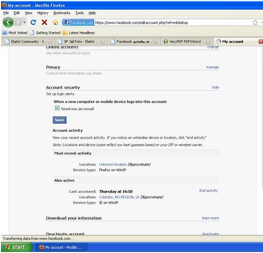Stop loading with the red X icon

click(x=44, y=23)
